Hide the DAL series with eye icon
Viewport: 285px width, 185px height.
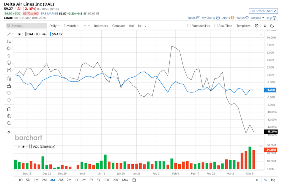point(19,34)
